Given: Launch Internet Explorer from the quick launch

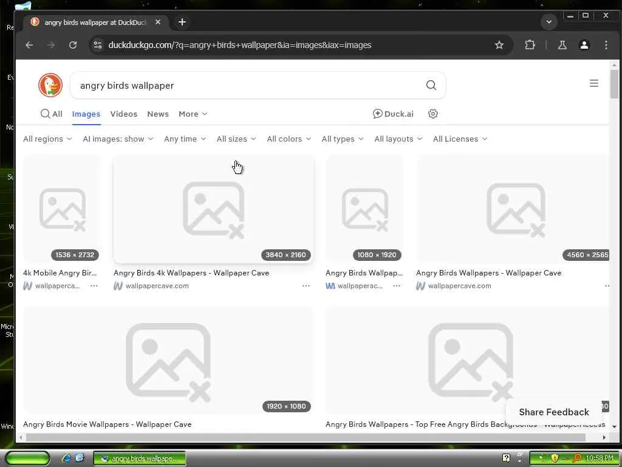Looking at the screenshot, I should (67, 458).
